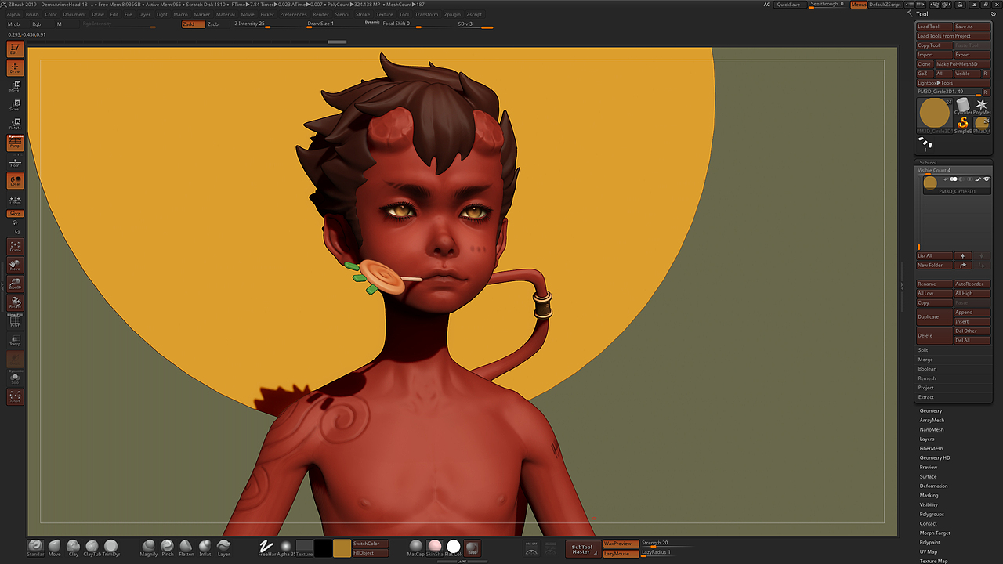Choose the SimpleBrush tool from the tool palette

pyautogui.click(x=963, y=124)
